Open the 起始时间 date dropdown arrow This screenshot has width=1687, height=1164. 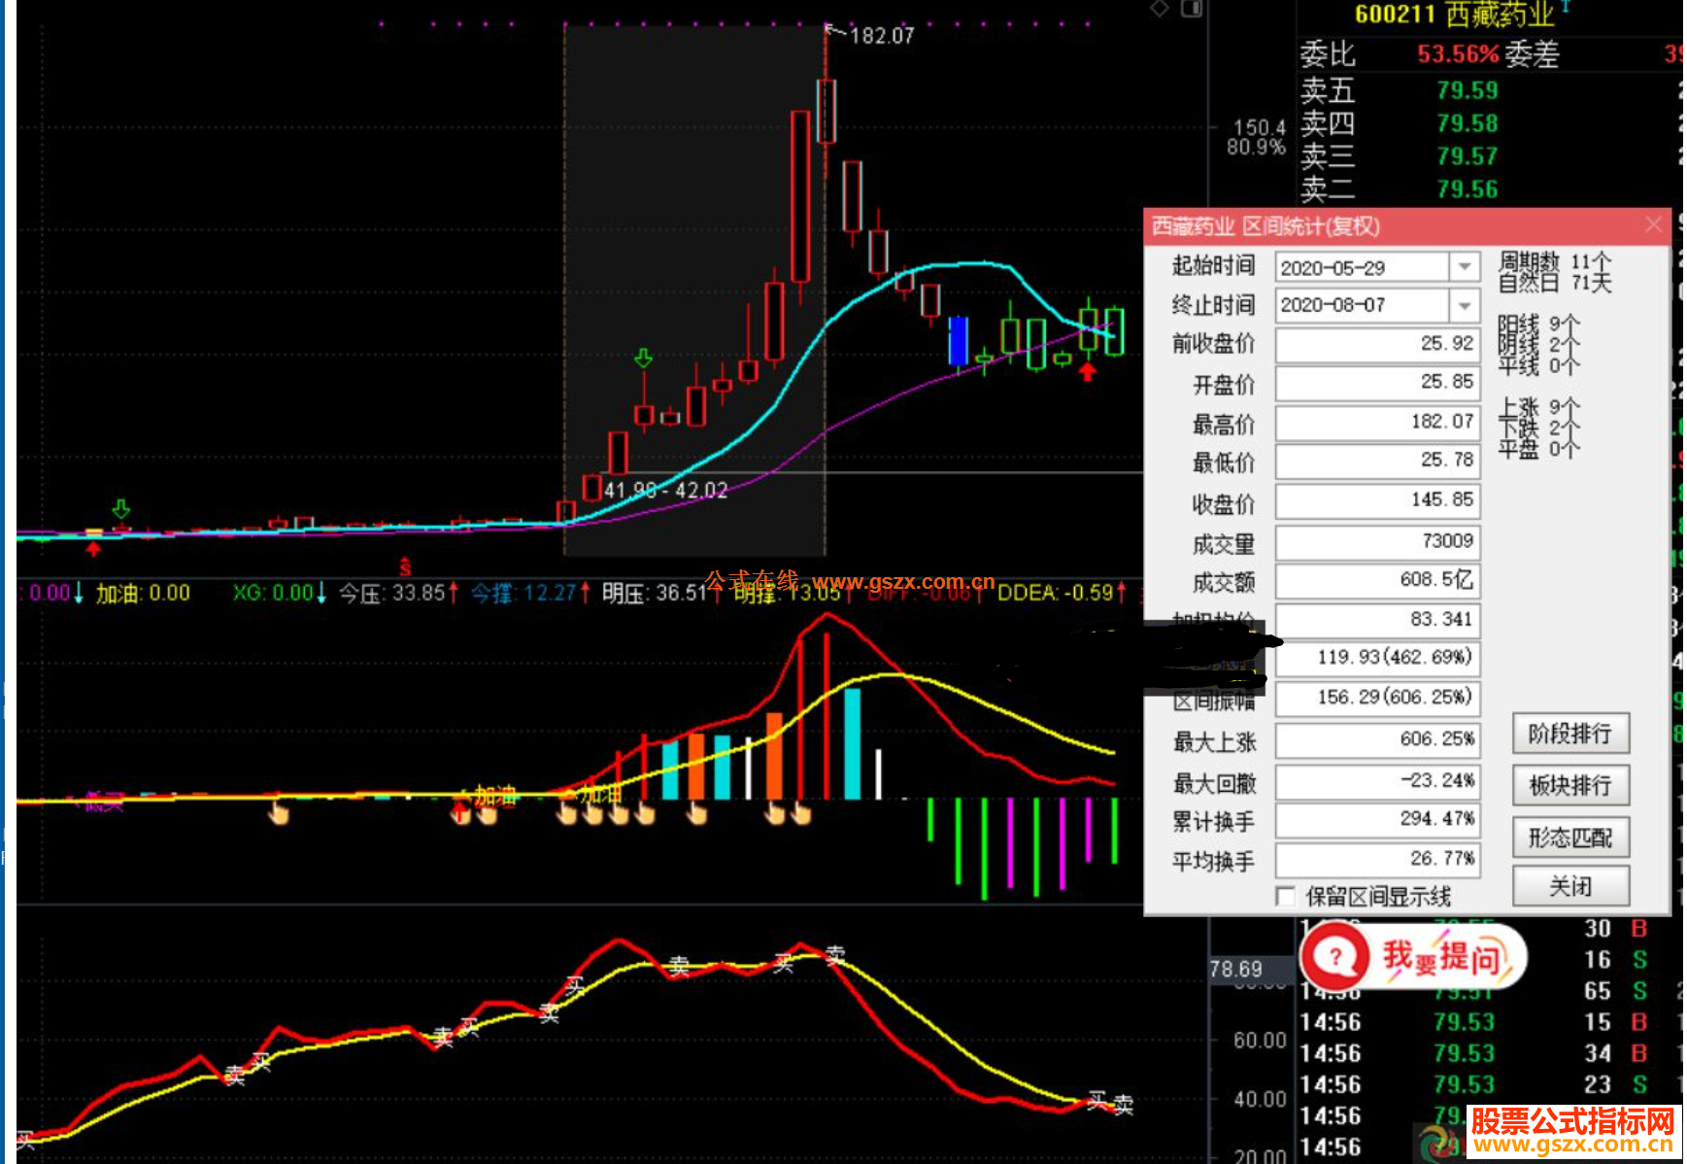point(1465,267)
